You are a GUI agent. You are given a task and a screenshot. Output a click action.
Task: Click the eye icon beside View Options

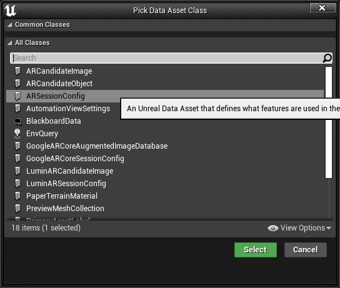[x=272, y=228]
